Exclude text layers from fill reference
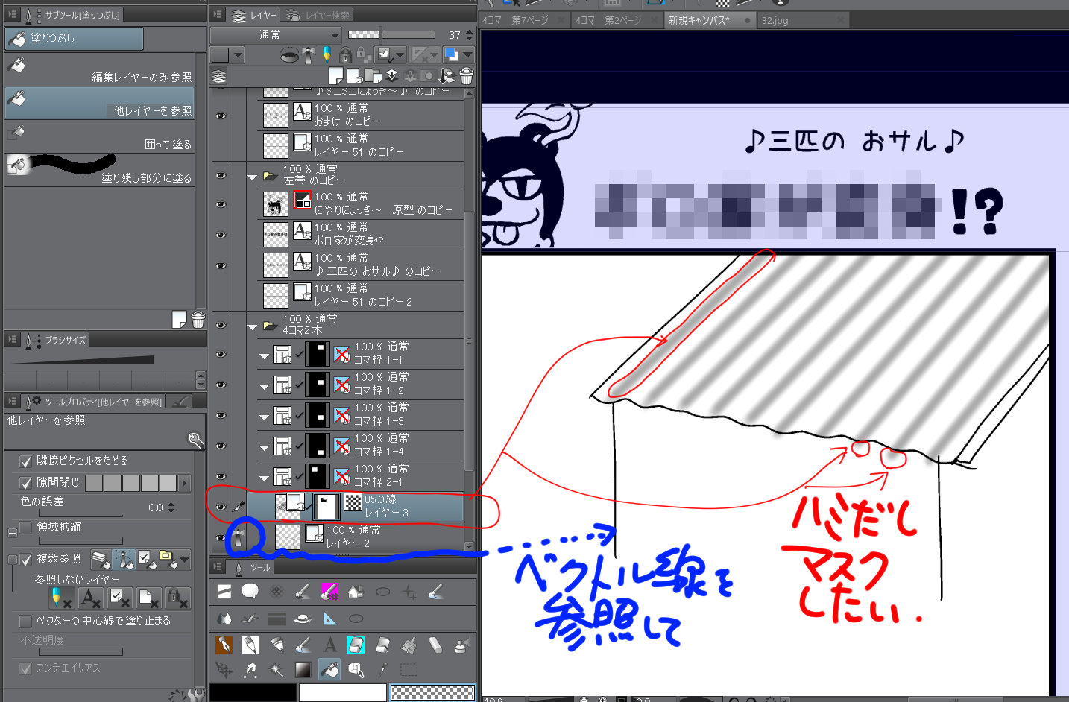 (90, 598)
